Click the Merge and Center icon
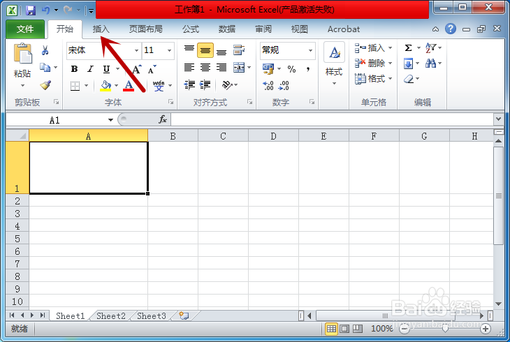510x342 pixels. (x=239, y=68)
